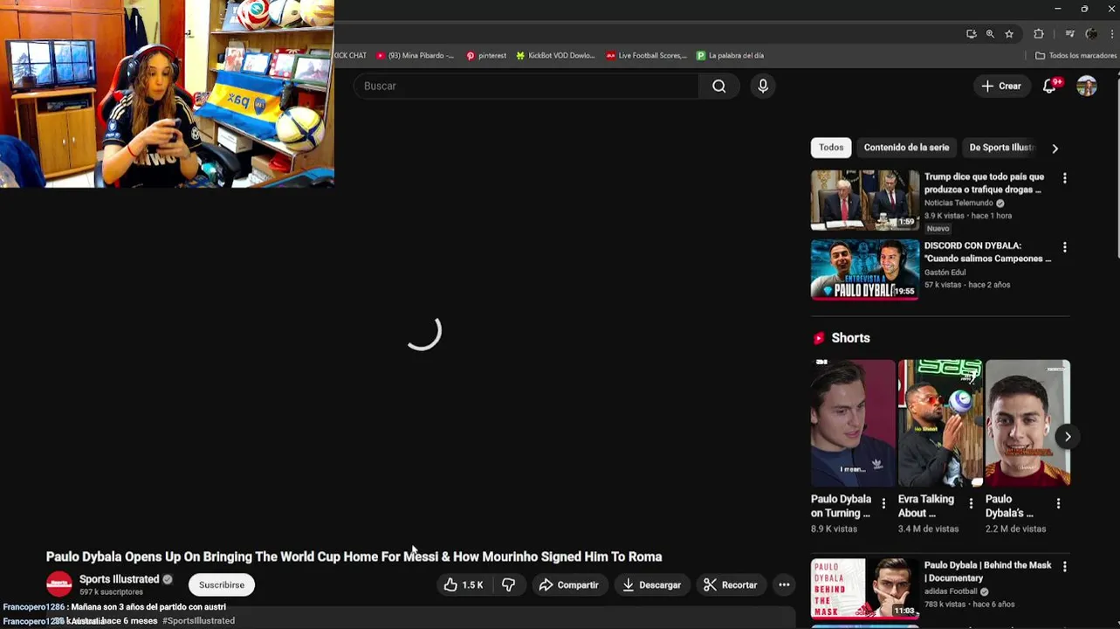1120x629 pixels.
Task: Open more video actions ellipsis
Action: 784,584
